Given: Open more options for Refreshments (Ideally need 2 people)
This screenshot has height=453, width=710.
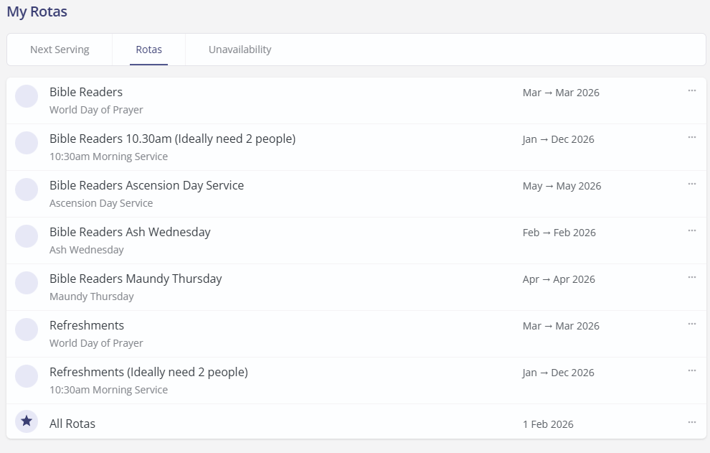Looking at the screenshot, I should [x=691, y=370].
